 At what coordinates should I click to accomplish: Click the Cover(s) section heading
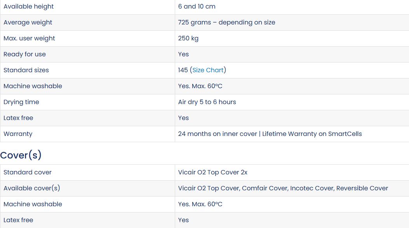pyautogui.click(x=21, y=155)
